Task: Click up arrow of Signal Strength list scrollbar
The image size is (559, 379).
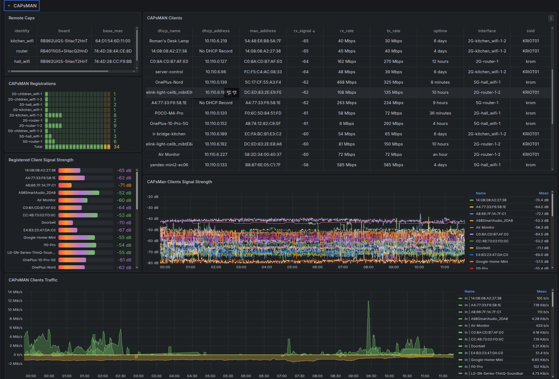Action: pos(137,170)
